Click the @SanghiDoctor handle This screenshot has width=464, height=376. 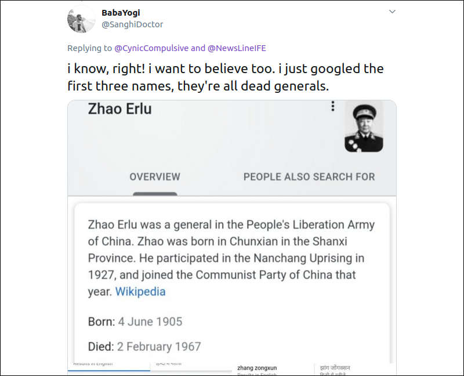tap(132, 24)
